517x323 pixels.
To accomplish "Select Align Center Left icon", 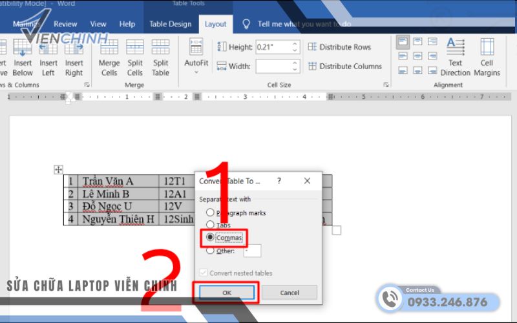I will click(x=403, y=56).
